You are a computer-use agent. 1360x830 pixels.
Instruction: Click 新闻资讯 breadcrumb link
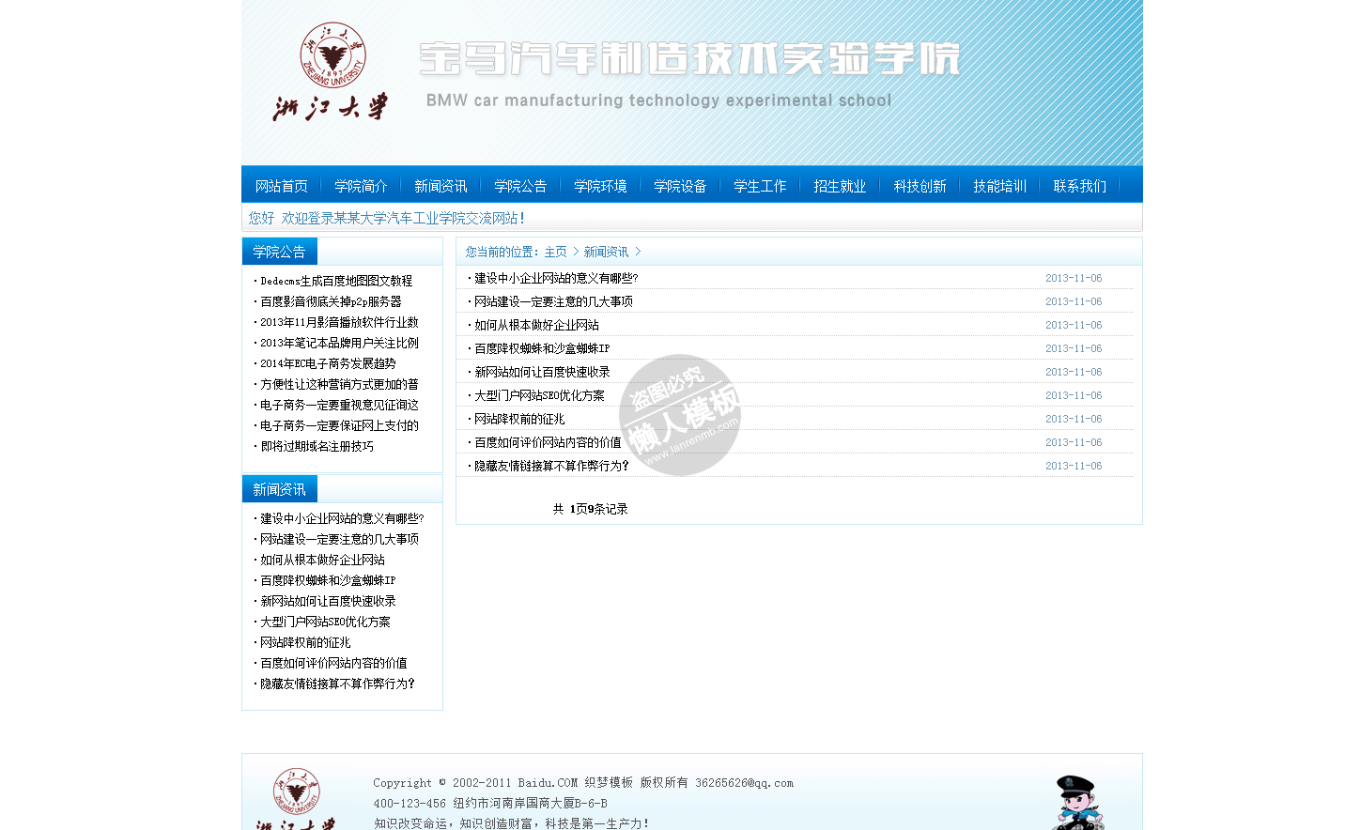click(606, 252)
